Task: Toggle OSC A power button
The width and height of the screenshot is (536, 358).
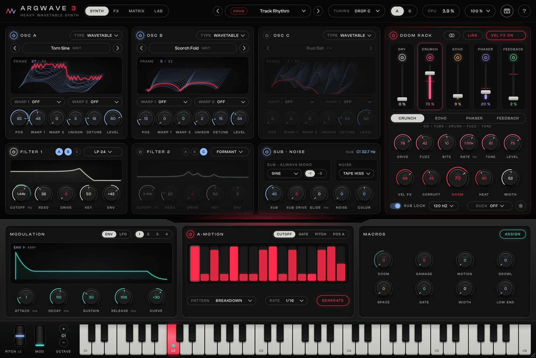Action: [x=14, y=35]
